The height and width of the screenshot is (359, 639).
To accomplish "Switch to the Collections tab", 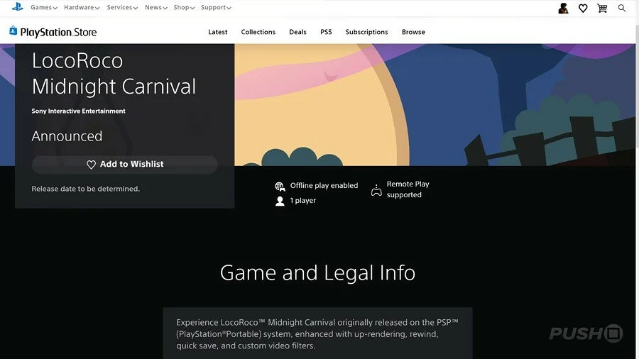I will click(x=258, y=32).
